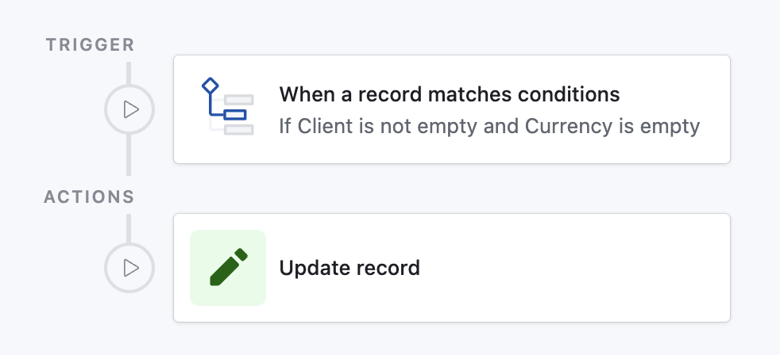Run the trigger test play button
This screenshot has width=780, height=355.
129,109
